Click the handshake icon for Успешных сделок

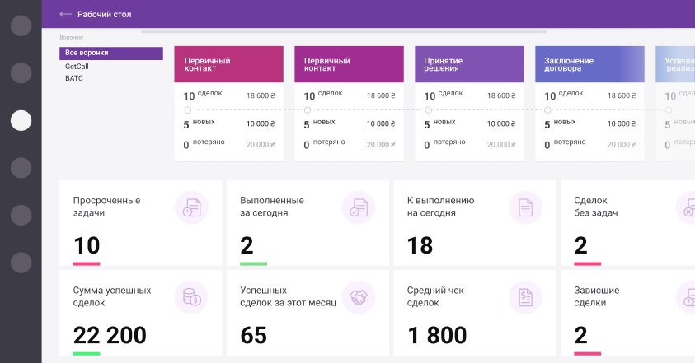359,297
